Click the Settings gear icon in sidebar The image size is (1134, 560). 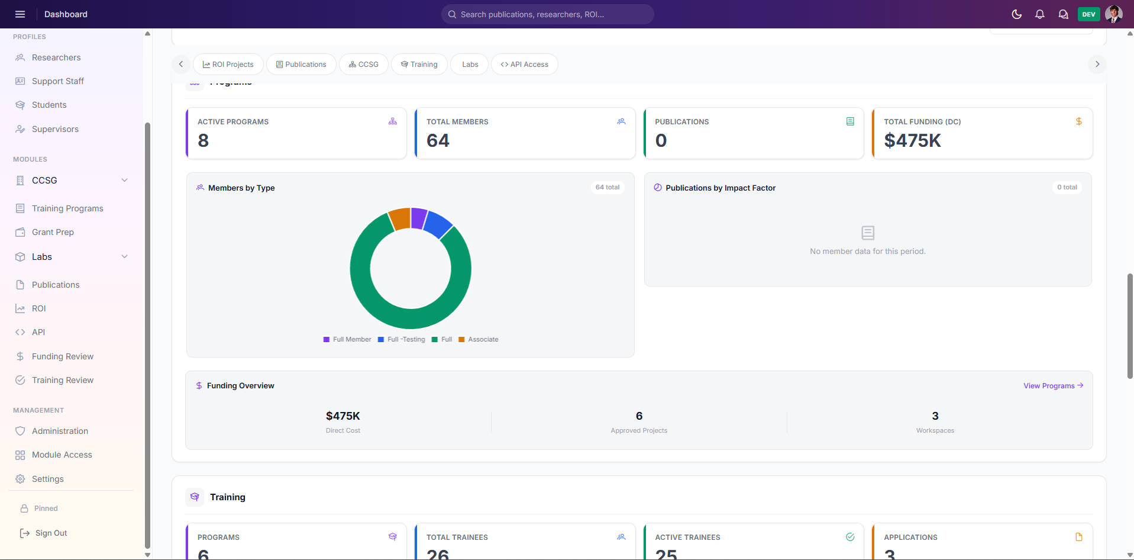point(20,479)
